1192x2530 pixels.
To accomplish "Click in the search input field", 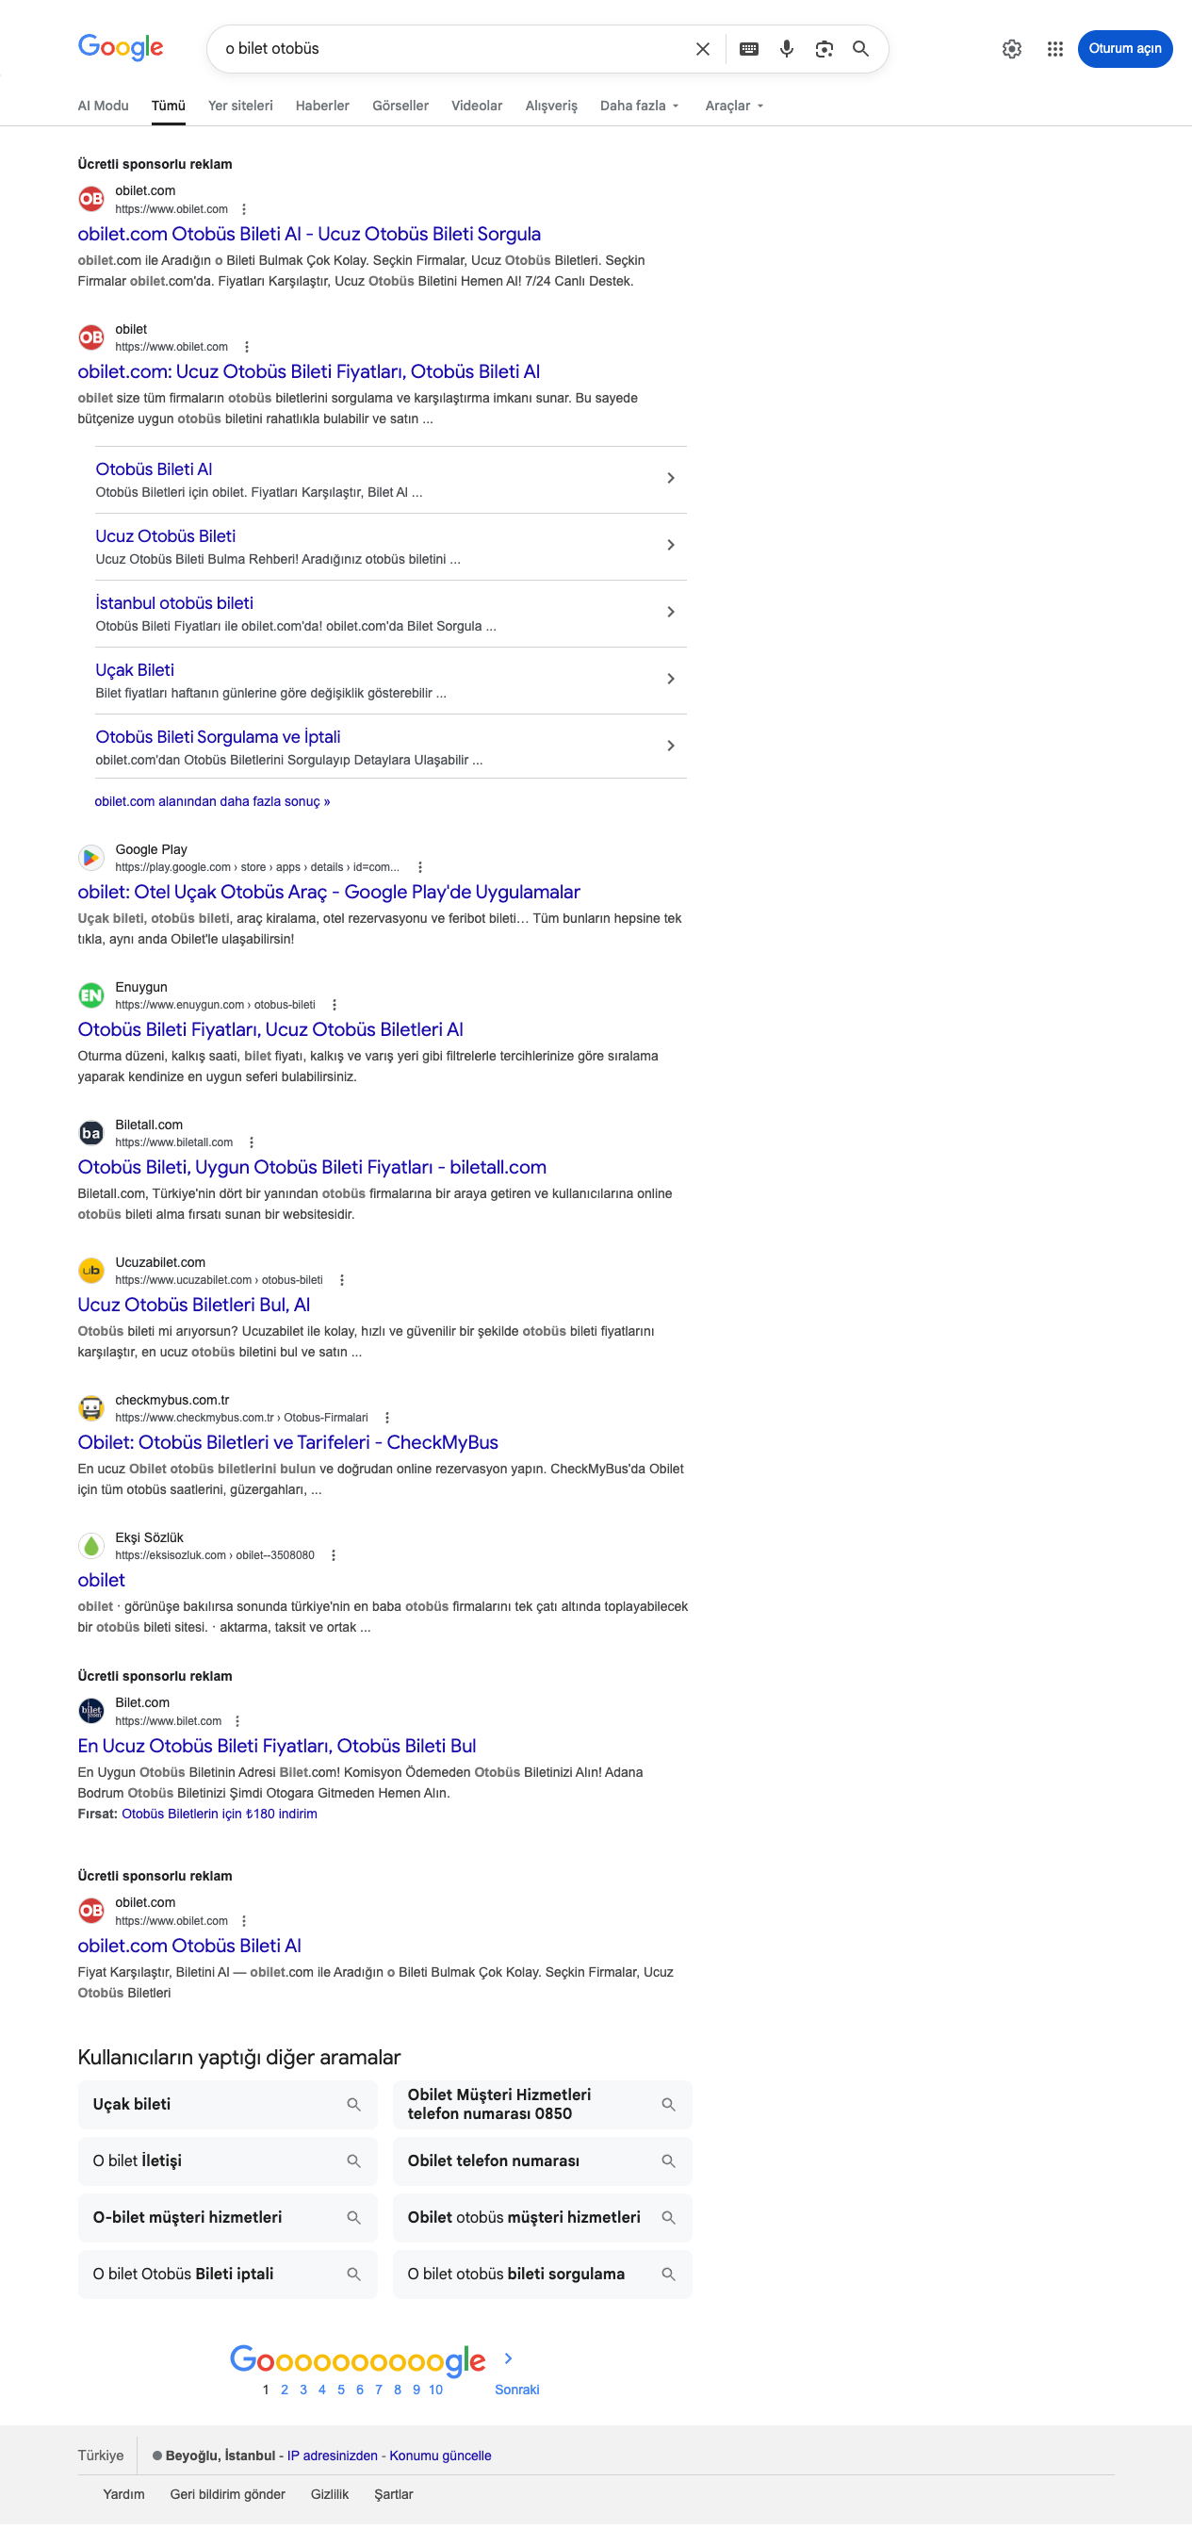I will pos(451,49).
